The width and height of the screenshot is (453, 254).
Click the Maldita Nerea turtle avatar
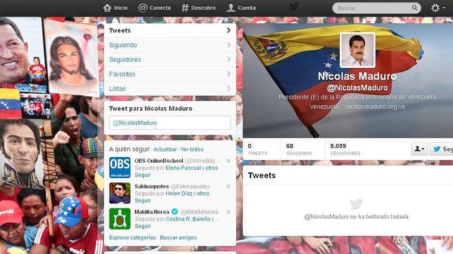pos(120,219)
